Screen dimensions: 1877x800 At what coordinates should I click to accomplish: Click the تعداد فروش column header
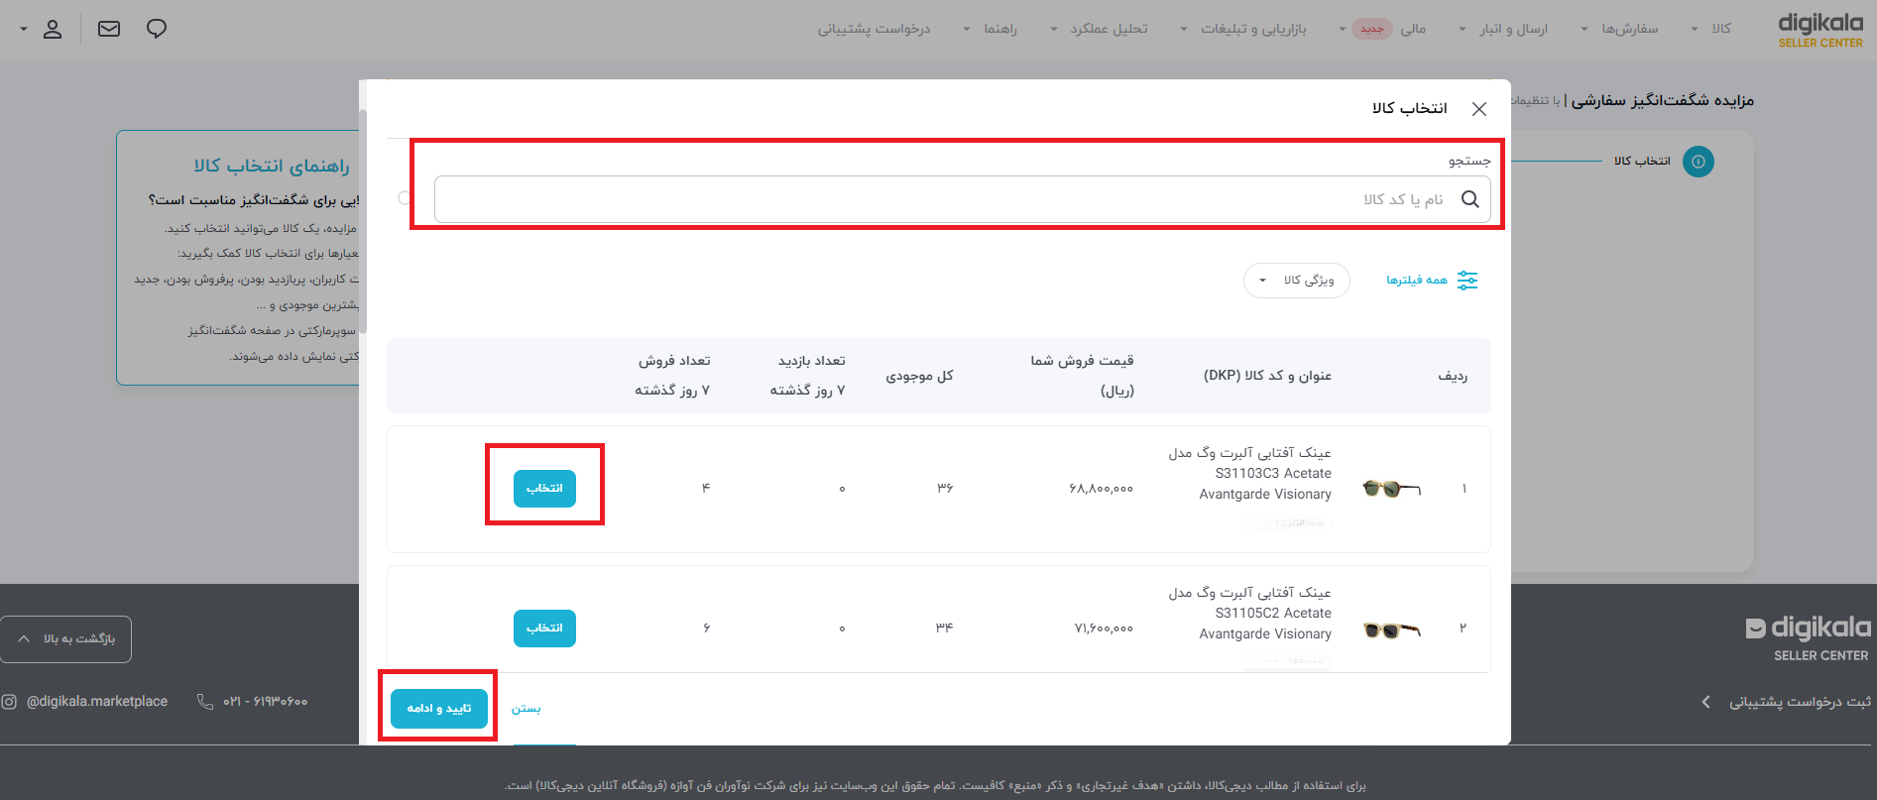pos(673,375)
